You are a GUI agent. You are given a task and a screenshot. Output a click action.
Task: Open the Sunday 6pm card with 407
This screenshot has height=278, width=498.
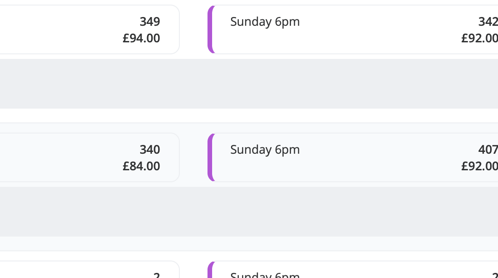353,157
